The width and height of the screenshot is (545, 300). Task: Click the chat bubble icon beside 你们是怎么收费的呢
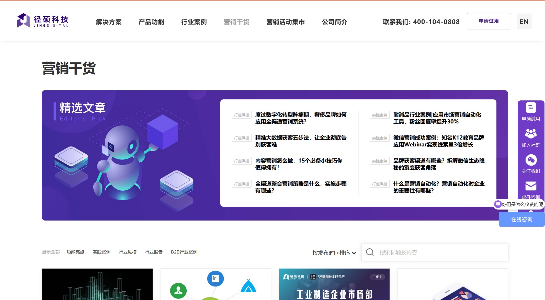[498, 204]
